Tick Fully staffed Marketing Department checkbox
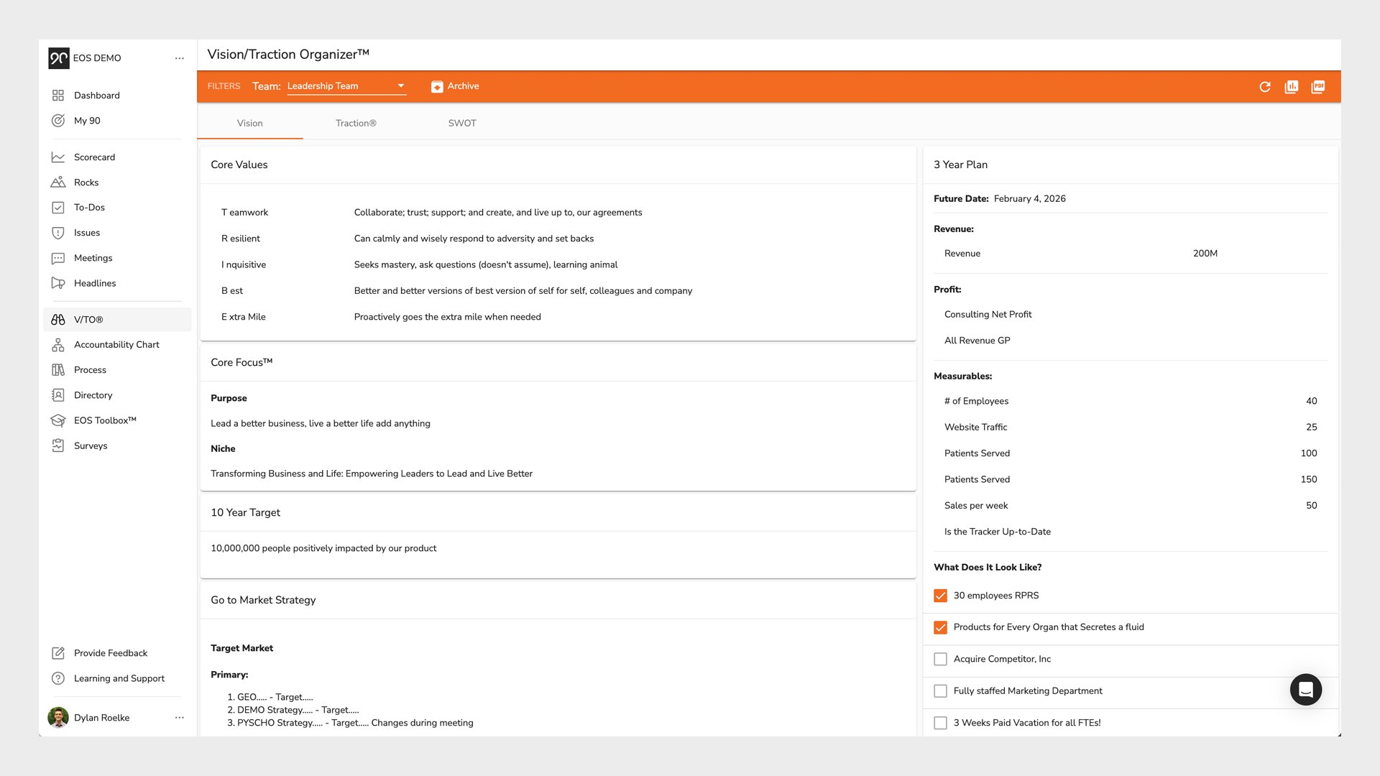1380x776 pixels. click(x=940, y=691)
